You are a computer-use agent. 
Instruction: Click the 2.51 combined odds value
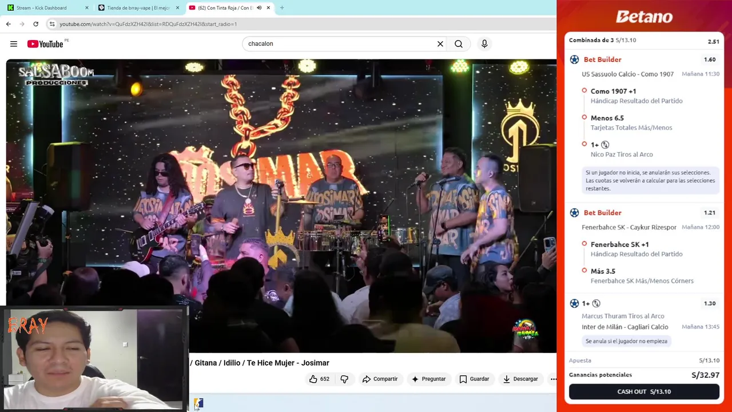(713, 41)
